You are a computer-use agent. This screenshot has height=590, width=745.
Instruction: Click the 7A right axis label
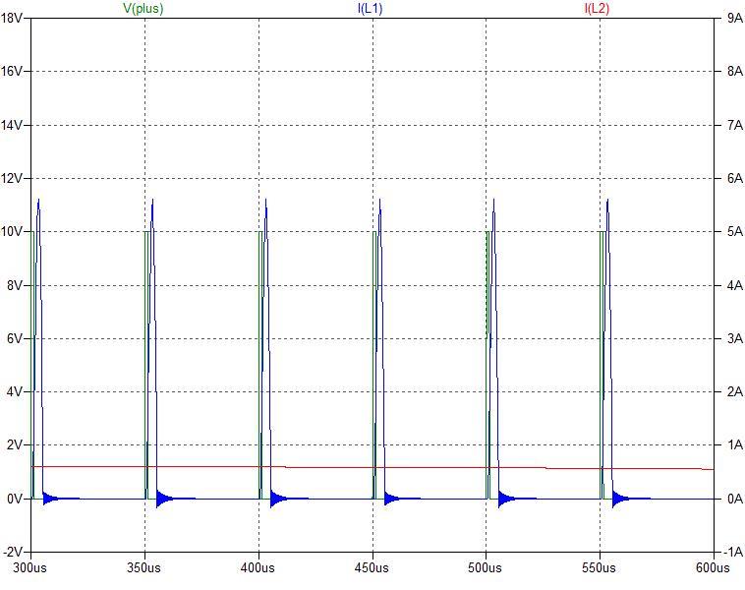[x=734, y=125]
